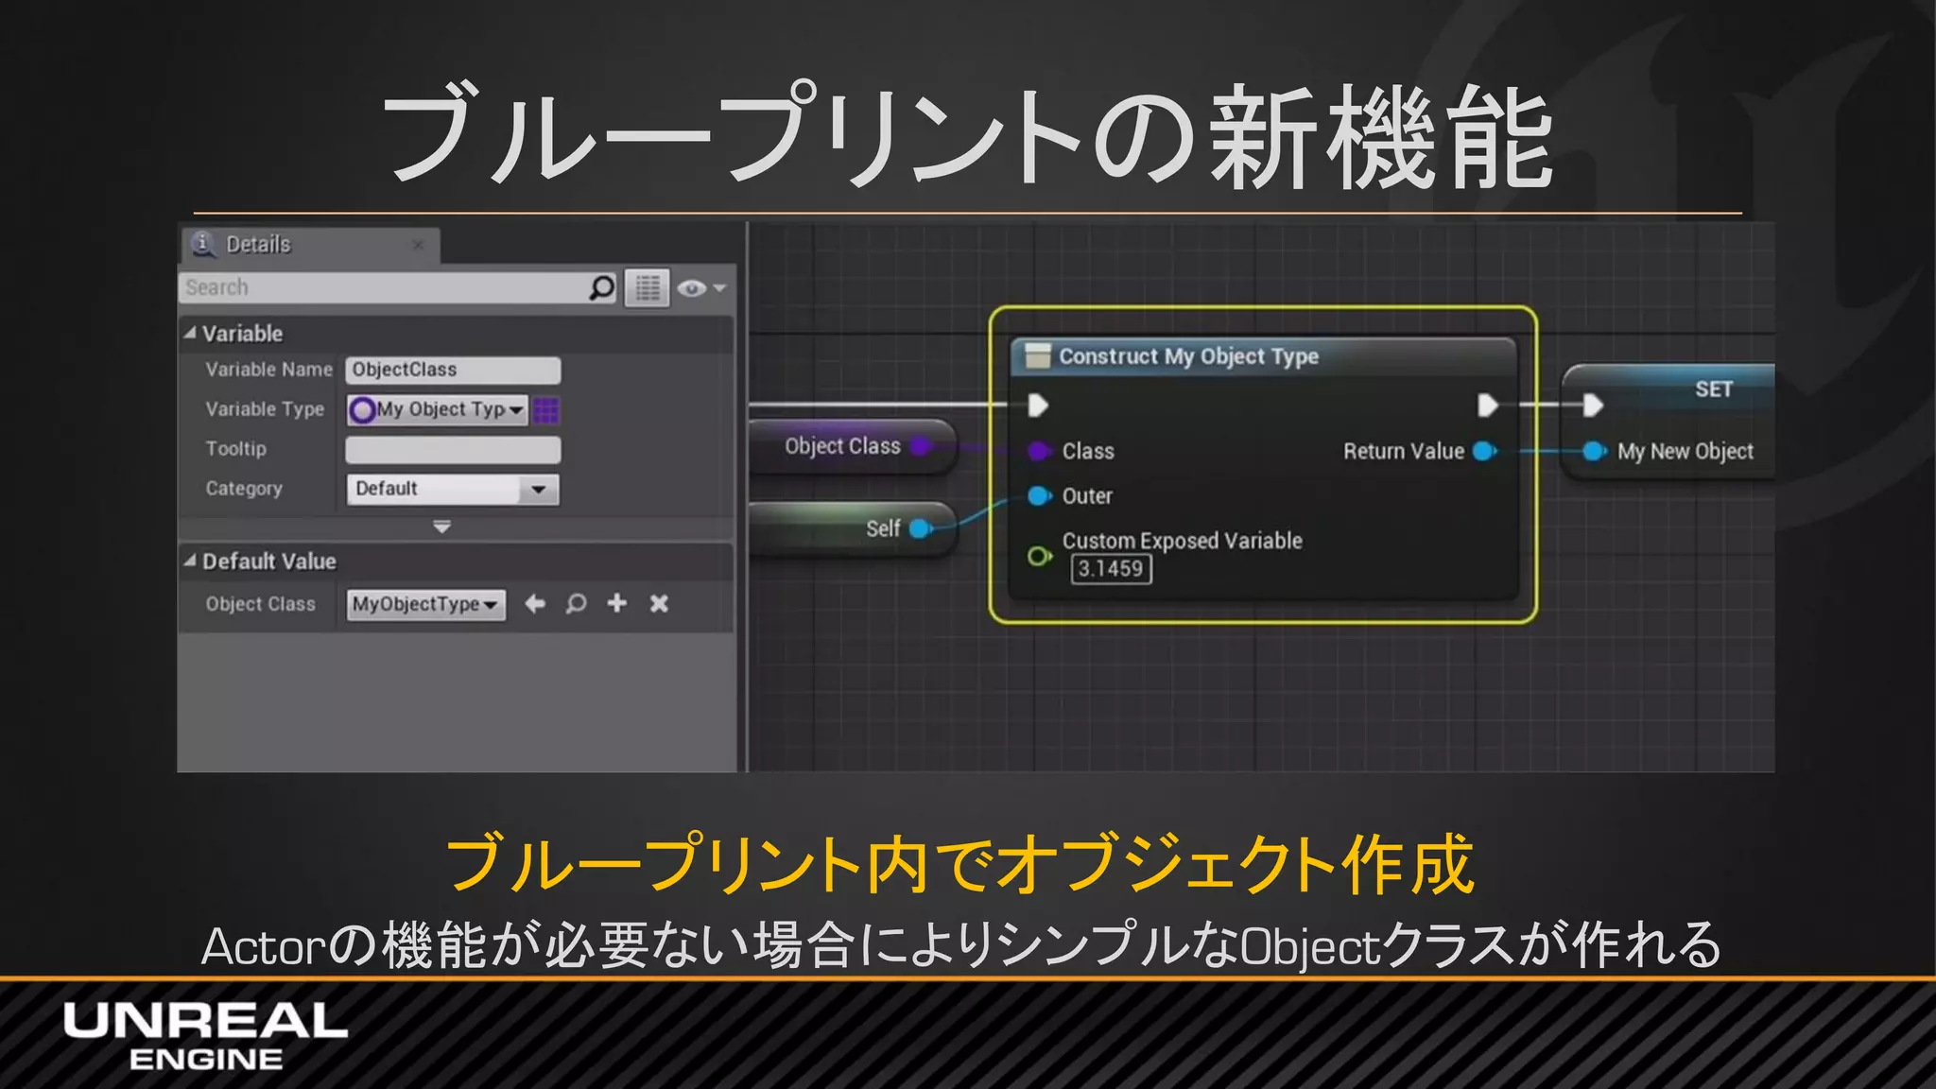Open the MyObjectType default value dropdown
This screenshot has width=1936, height=1089.
(x=425, y=604)
